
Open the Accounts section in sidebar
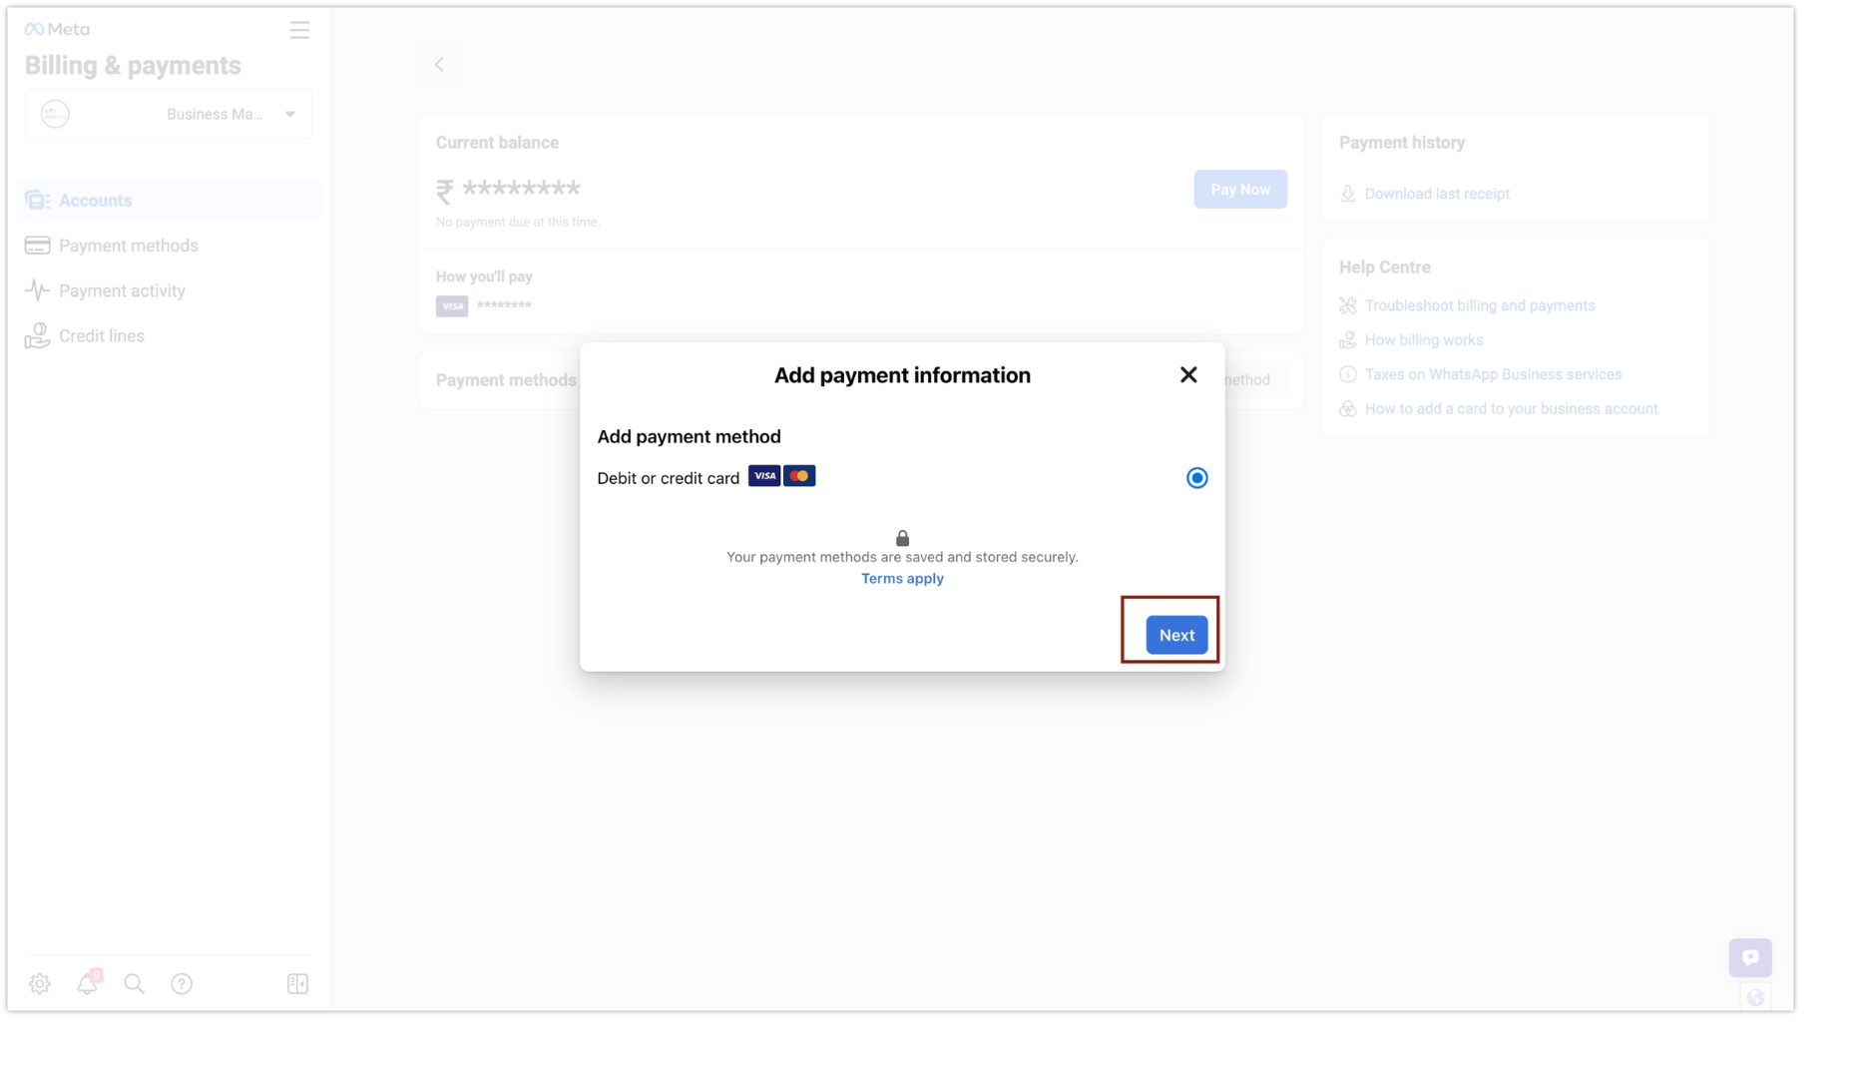[95, 200]
